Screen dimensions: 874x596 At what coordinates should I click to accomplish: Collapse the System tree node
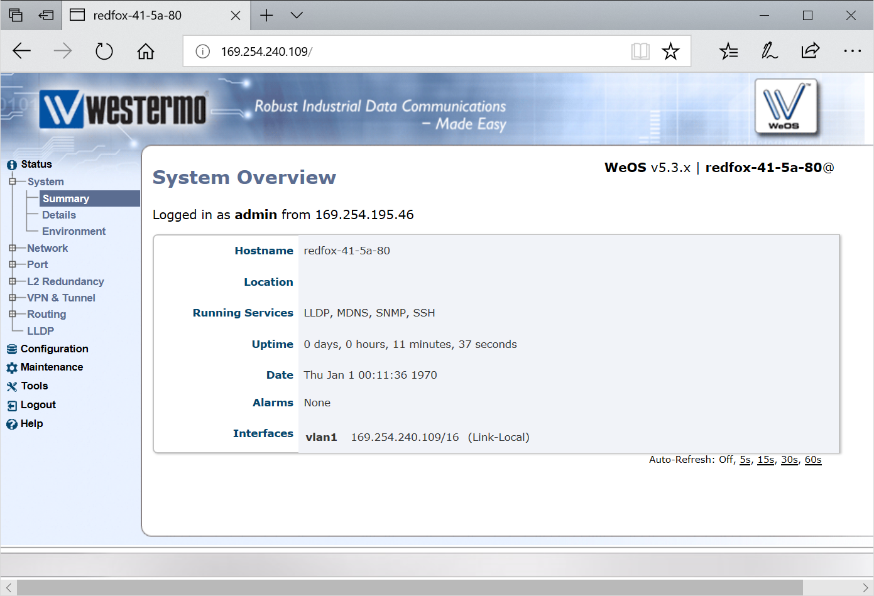(x=13, y=182)
